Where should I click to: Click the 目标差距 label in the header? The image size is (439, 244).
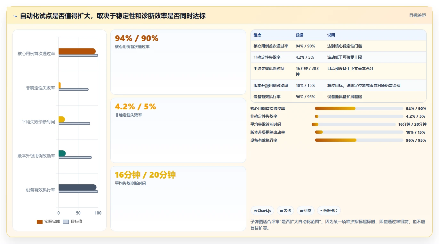pyautogui.click(x=418, y=15)
